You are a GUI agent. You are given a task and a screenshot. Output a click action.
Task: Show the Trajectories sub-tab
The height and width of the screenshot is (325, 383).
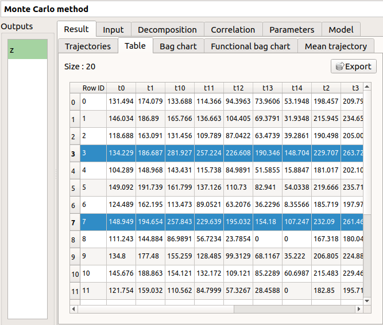pos(88,46)
